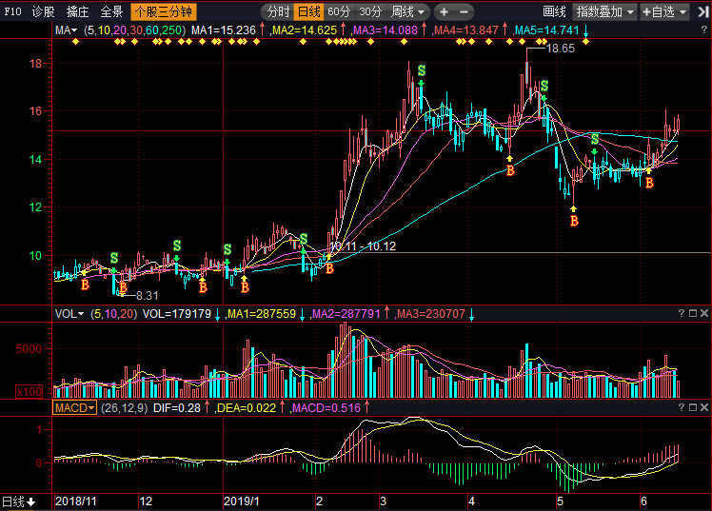
Task: Click the 日线 period switcher at bottom left
Action: coord(19,501)
